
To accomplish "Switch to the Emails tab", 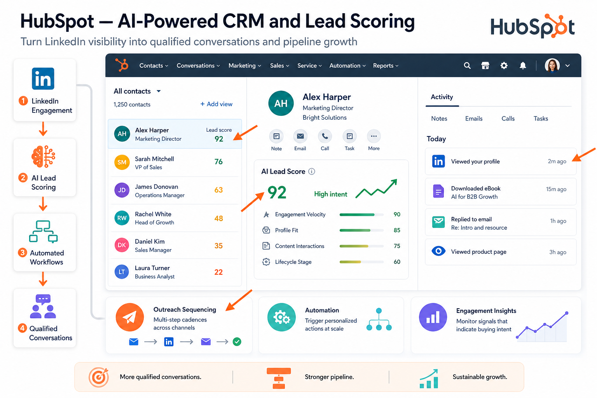I will [x=474, y=119].
